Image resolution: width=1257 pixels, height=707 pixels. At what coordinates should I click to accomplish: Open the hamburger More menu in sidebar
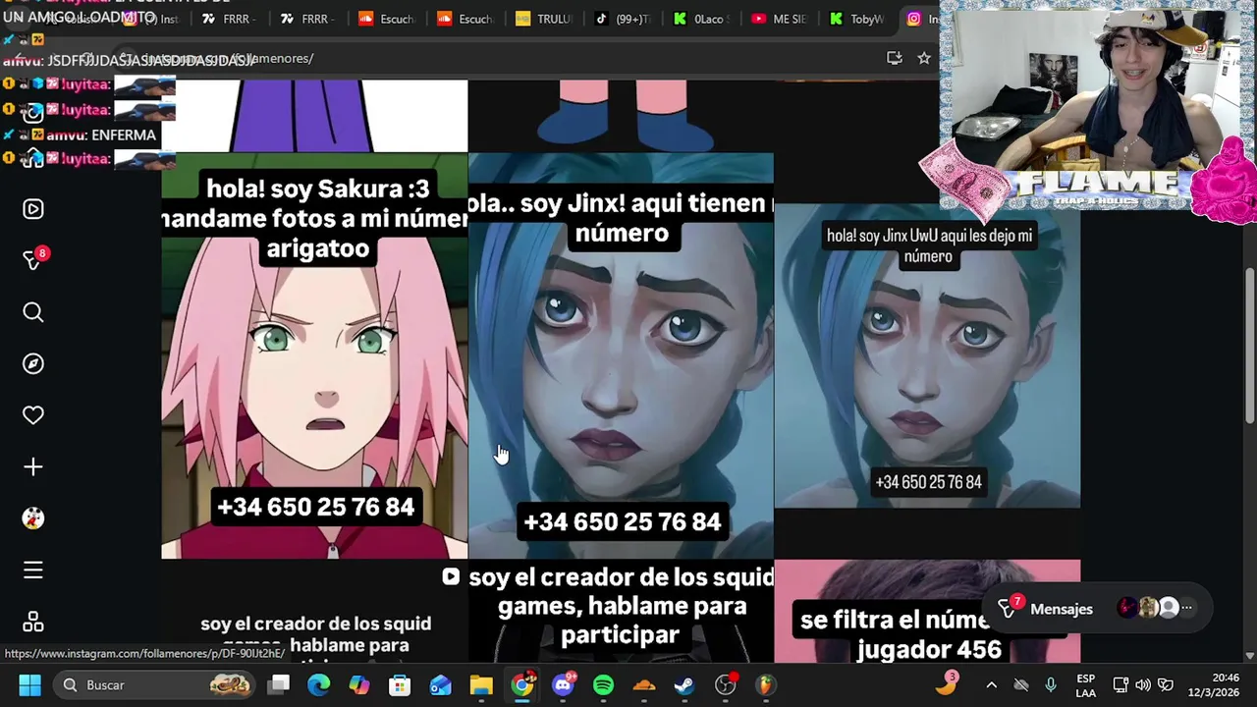(x=33, y=571)
